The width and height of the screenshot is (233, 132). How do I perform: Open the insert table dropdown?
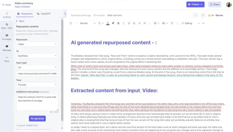165,23
